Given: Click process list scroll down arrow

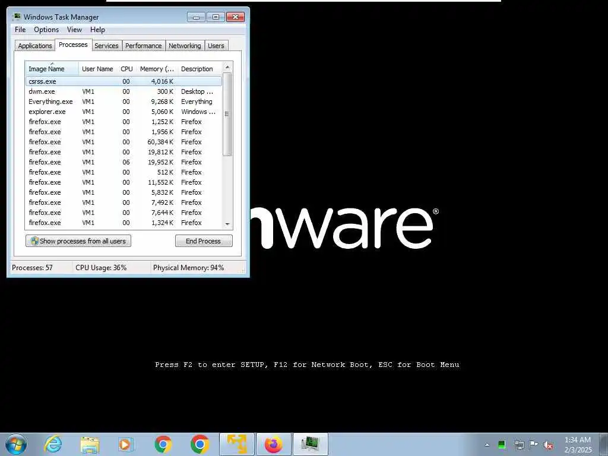Looking at the screenshot, I should coord(227,224).
